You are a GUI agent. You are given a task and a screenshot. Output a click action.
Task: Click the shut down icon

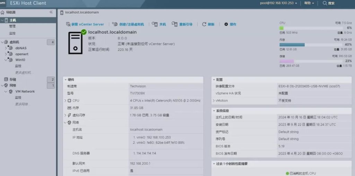tap(155, 24)
